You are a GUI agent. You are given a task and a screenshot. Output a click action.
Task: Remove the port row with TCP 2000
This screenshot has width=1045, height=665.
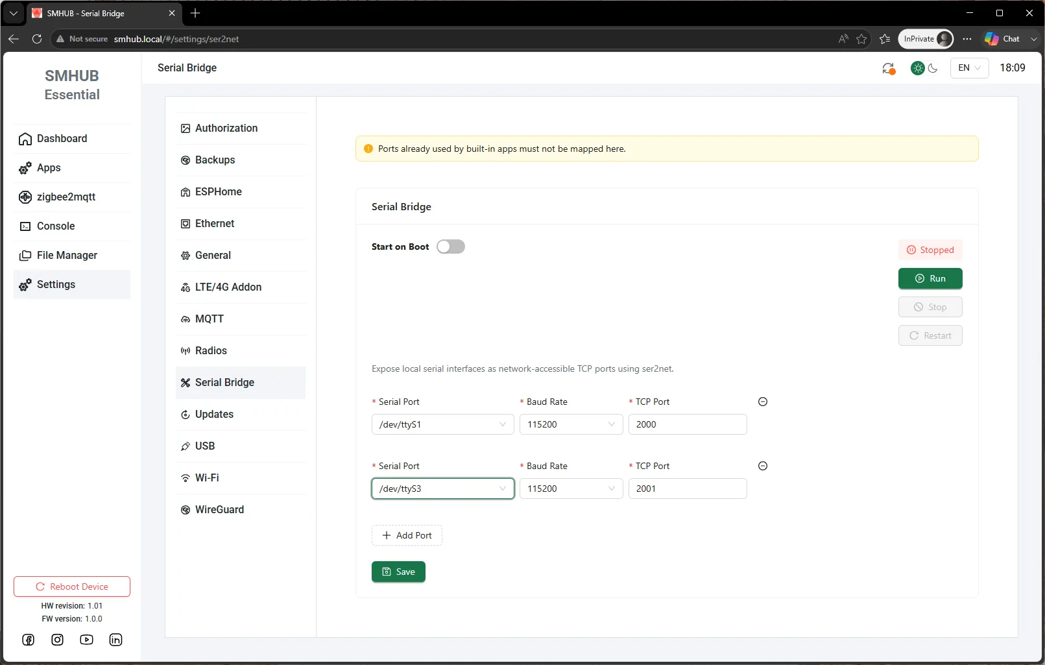coord(763,402)
